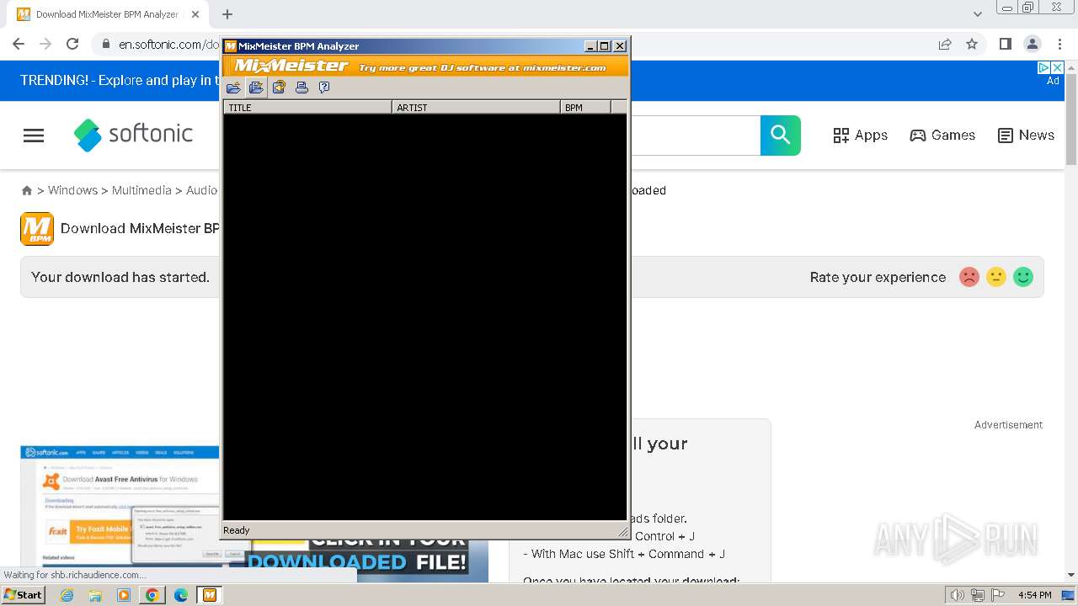Click the home icon in breadcrumb
Screen dimensions: 1078x606
[x=27, y=191]
